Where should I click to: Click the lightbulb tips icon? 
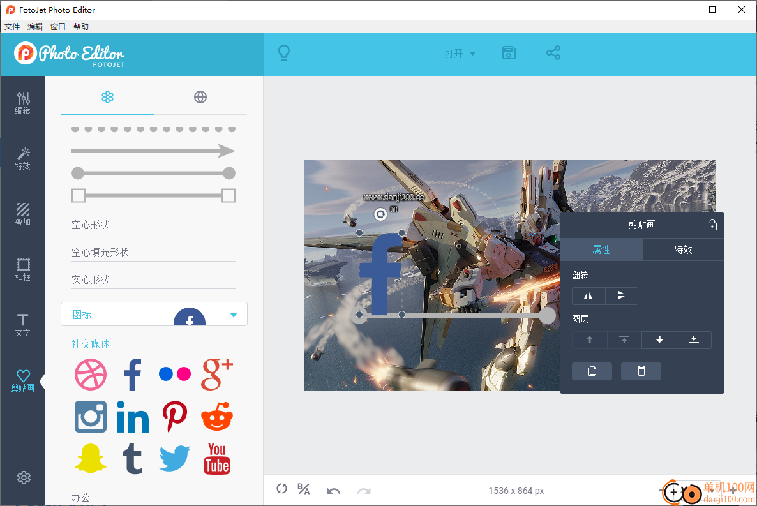coord(285,53)
